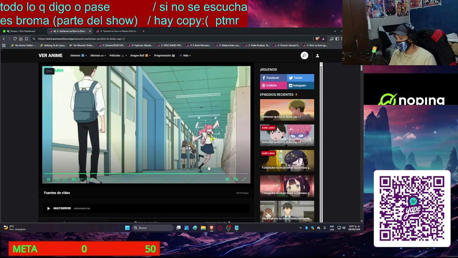Open OBS Studio taskbar icon
Image resolution: width=458 pixels, height=258 pixels.
228,228
